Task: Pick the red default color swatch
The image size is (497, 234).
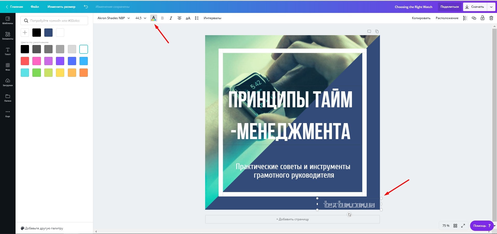Action: [x=25, y=61]
